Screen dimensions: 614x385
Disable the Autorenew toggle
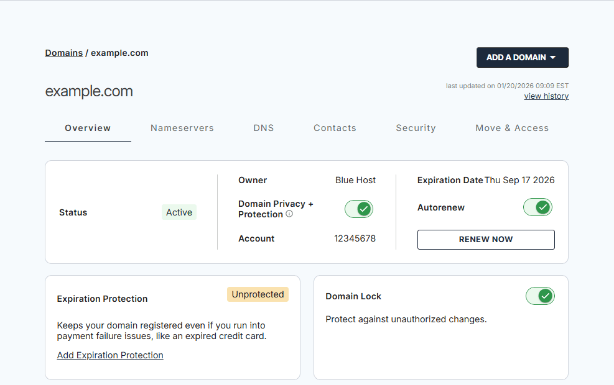point(537,207)
